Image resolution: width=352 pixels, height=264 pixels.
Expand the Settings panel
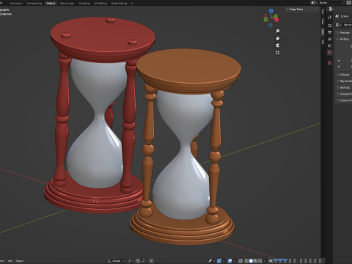(343, 87)
